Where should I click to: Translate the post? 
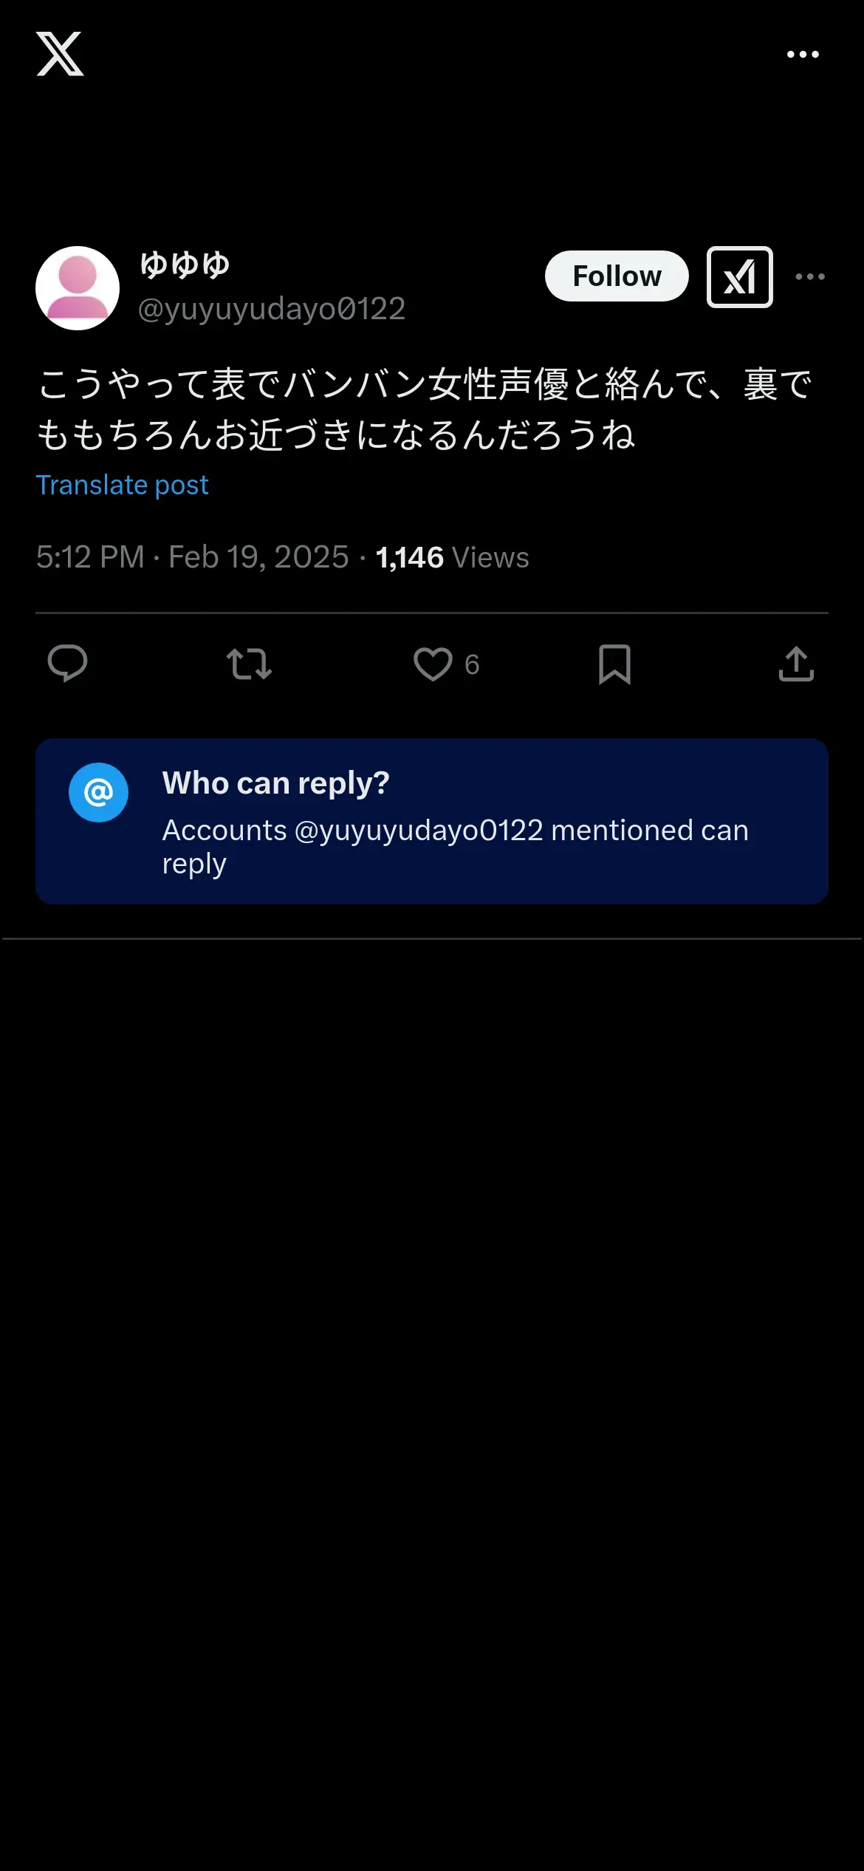pyautogui.click(x=123, y=485)
